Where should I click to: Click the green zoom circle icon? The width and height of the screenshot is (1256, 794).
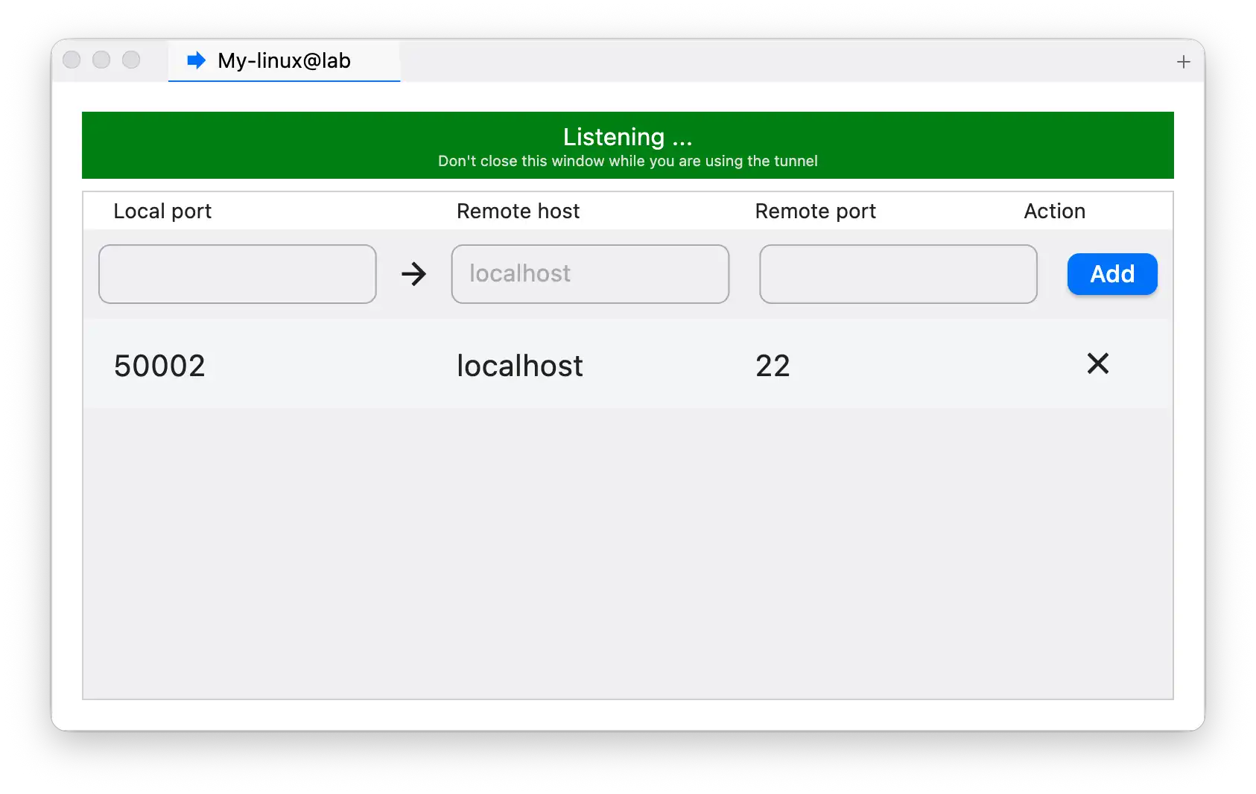(131, 60)
